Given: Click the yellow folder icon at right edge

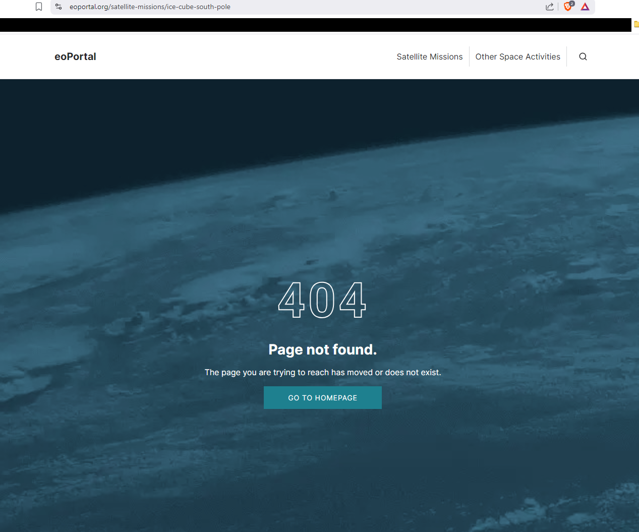Looking at the screenshot, I should point(636,24).
